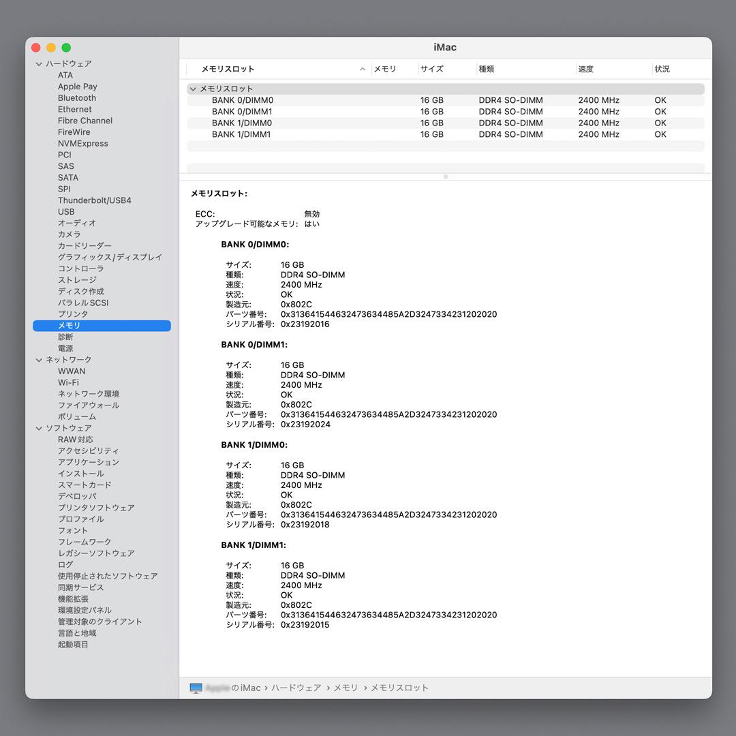Select スマートカード in the sidebar
This screenshot has height=736, width=736.
(x=85, y=485)
